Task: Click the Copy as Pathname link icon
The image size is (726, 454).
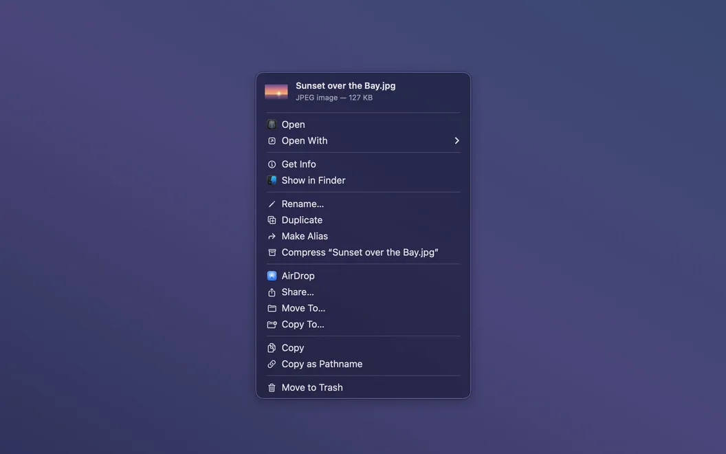Action: [x=272, y=364]
